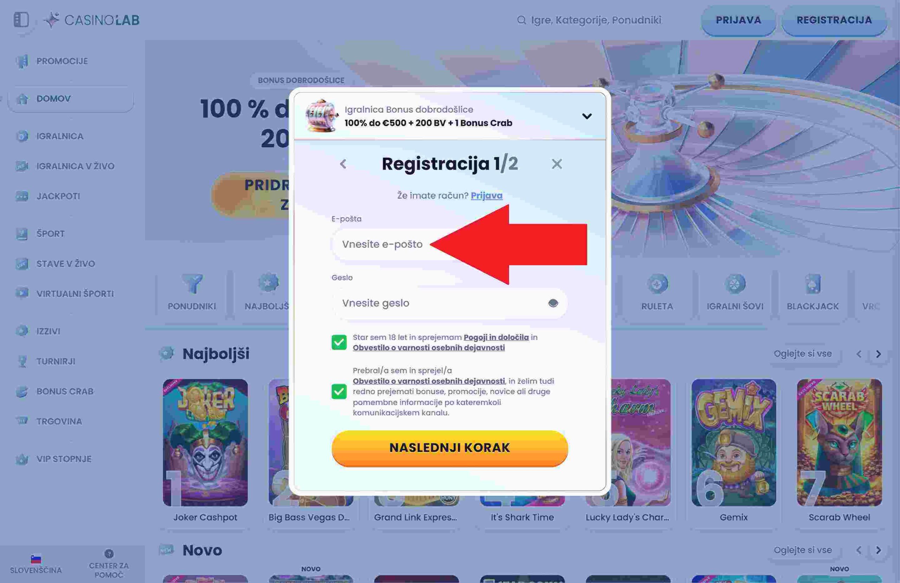Click the Naslednji korak button
The width and height of the screenshot is (900, 583).
click(450, 448)
